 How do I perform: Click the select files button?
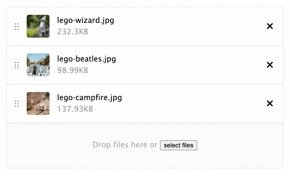pos(179,145)
